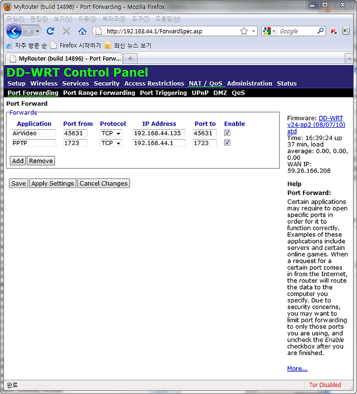
Task: Go to the Administration section
Action: click(249, 84)
